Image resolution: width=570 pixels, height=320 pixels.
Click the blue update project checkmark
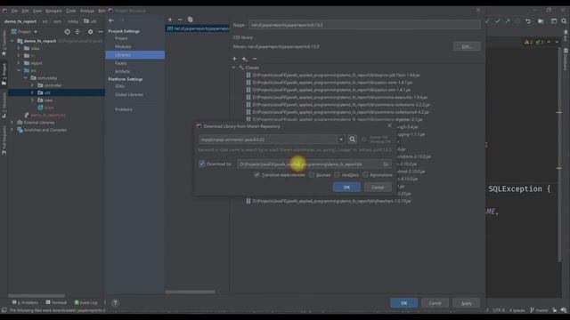(487, 21)
